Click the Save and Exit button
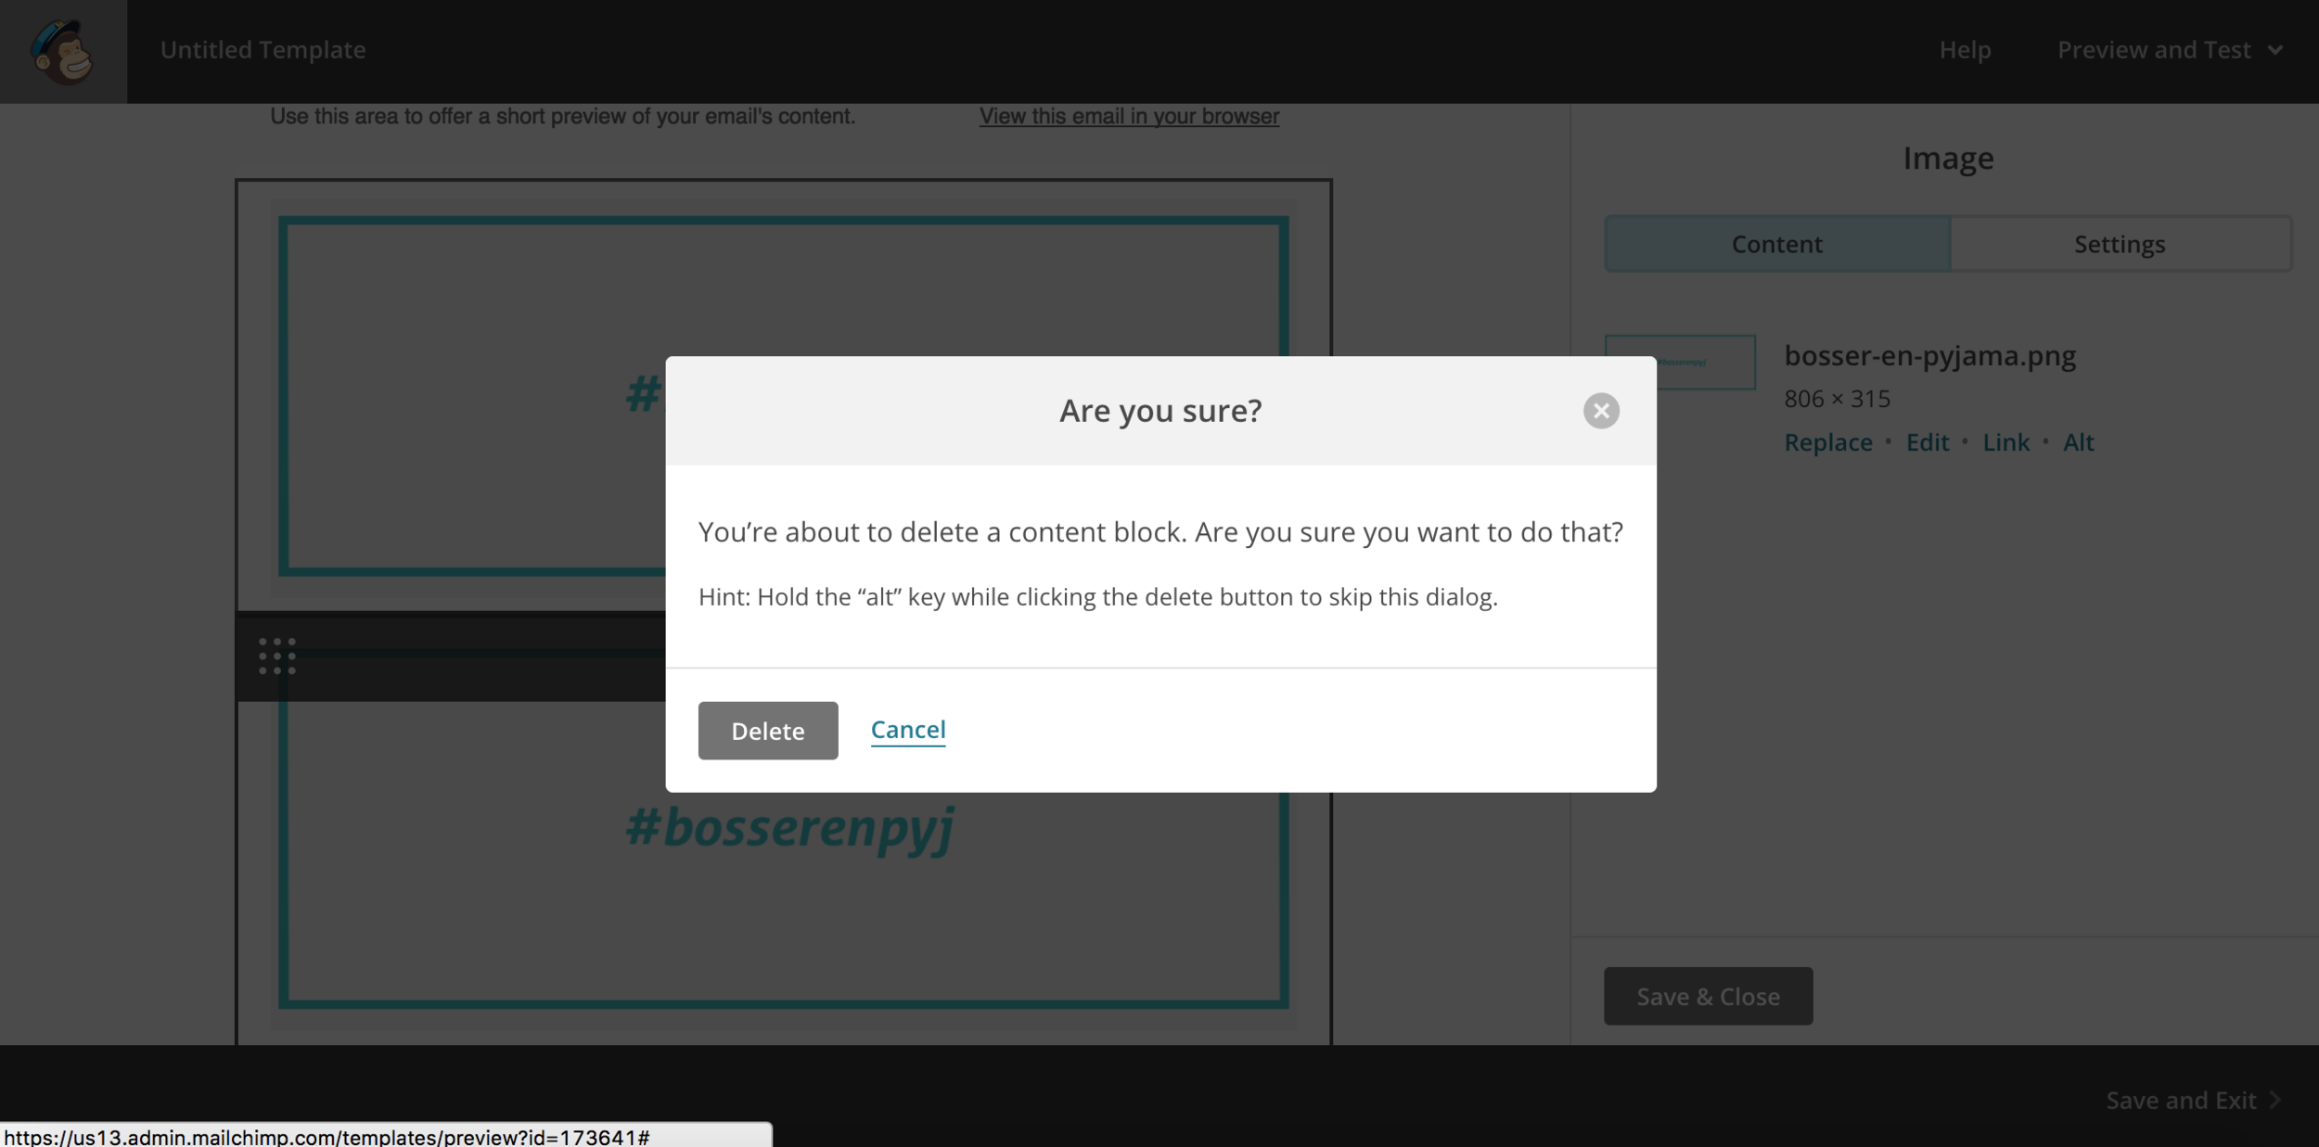Viewport: 2319px width, 1147px height. tap(2180, 1100)
